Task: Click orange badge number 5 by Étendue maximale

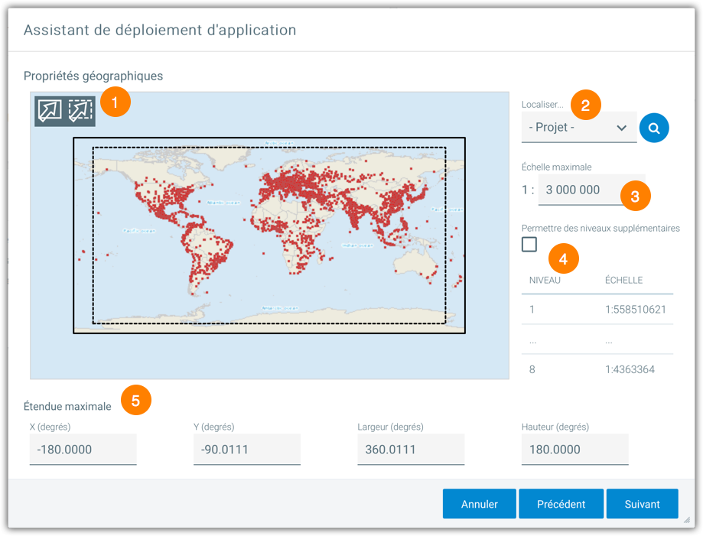Action: tap(135, 400)
